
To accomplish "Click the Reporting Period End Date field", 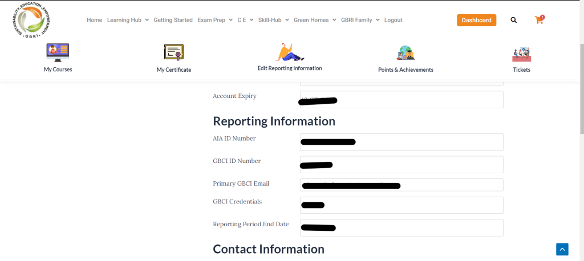I will pyautogui.click(x=401, y=227).
